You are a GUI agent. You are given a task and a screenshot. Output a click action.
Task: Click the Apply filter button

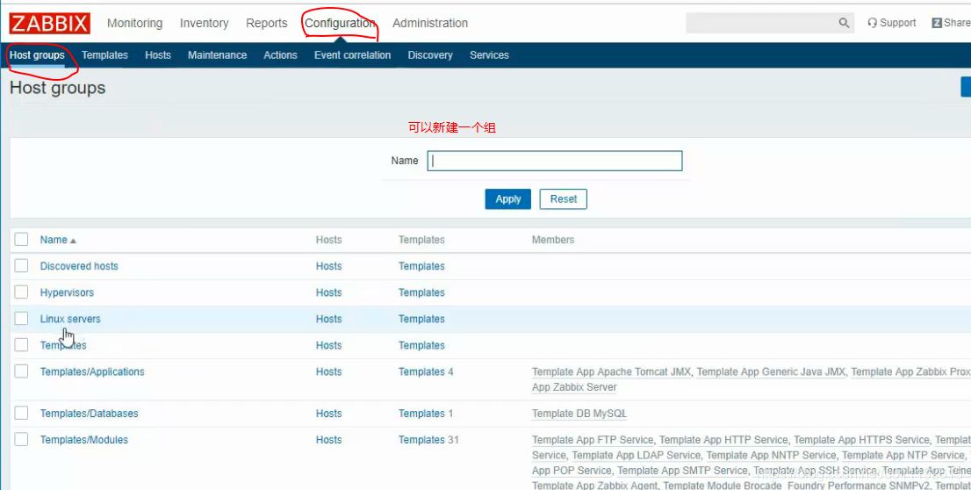507,198
